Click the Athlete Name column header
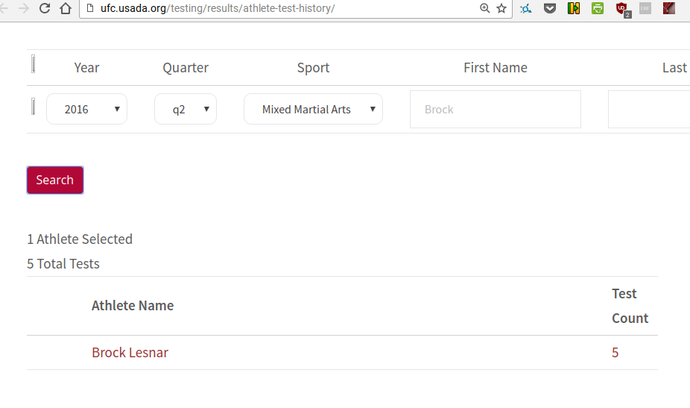Screen dimensions: 690x408 click(x=133, y=305)
